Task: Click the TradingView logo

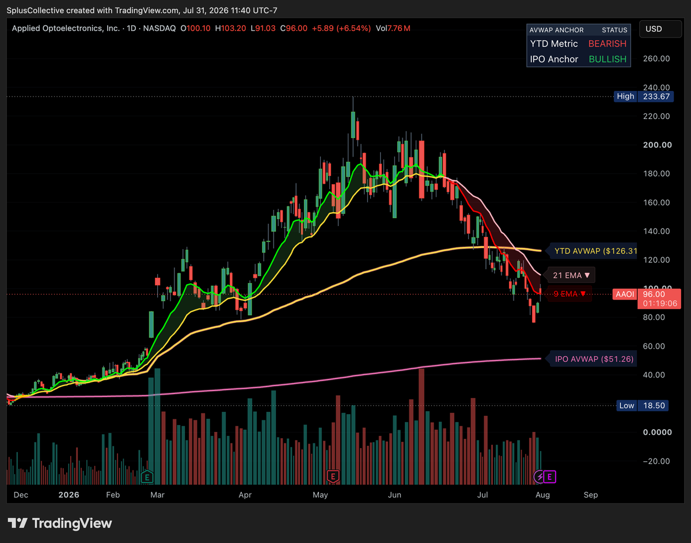Action: (60, 523)
